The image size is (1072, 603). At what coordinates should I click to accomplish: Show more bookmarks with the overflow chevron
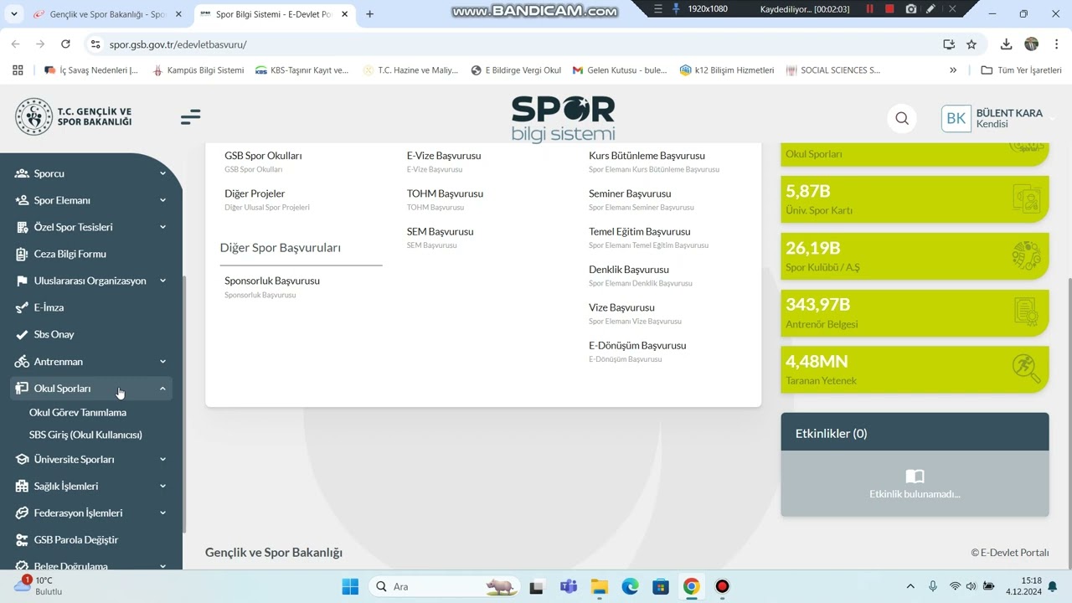click(953, 70)
